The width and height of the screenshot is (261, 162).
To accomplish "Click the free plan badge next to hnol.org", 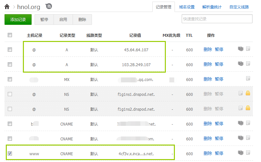I will 49,6.
